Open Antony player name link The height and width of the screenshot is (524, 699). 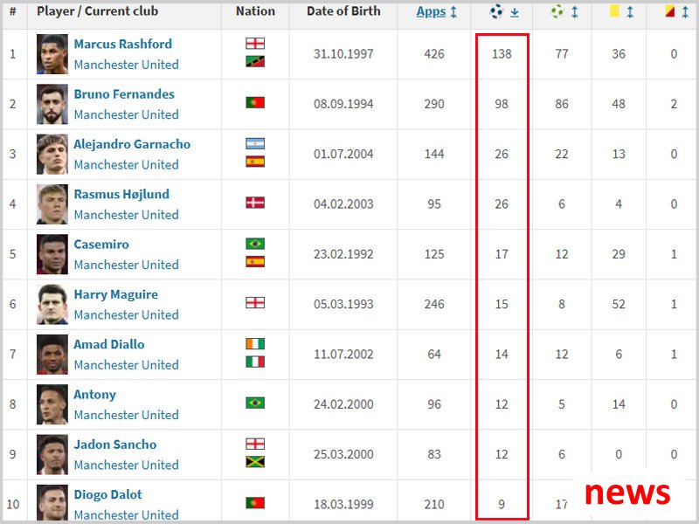(94, 395)
